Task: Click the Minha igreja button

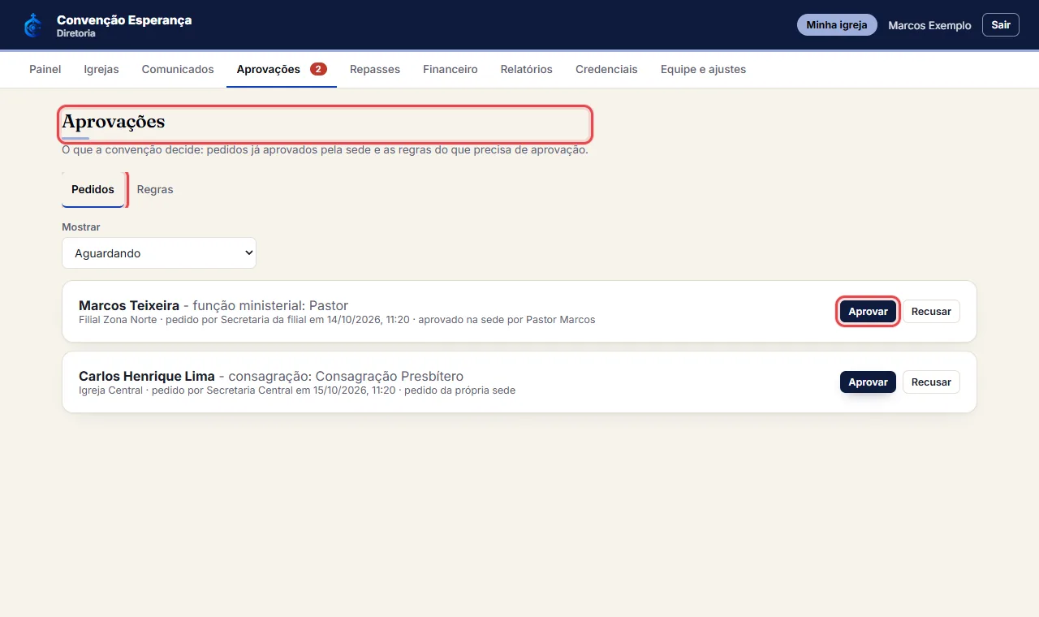Action: coord(837,25)
